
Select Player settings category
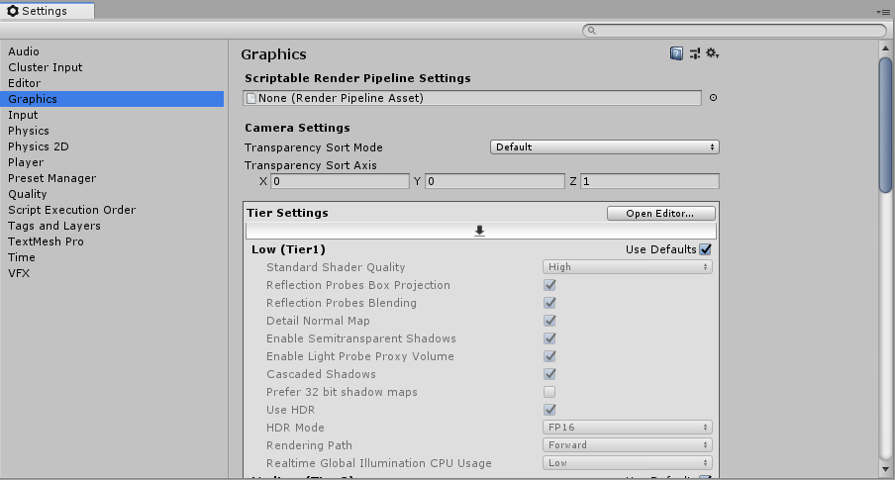click(112, 162)
